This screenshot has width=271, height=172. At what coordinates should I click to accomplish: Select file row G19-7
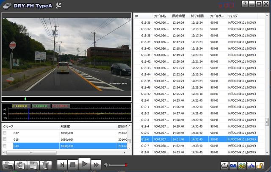point(199,146)
